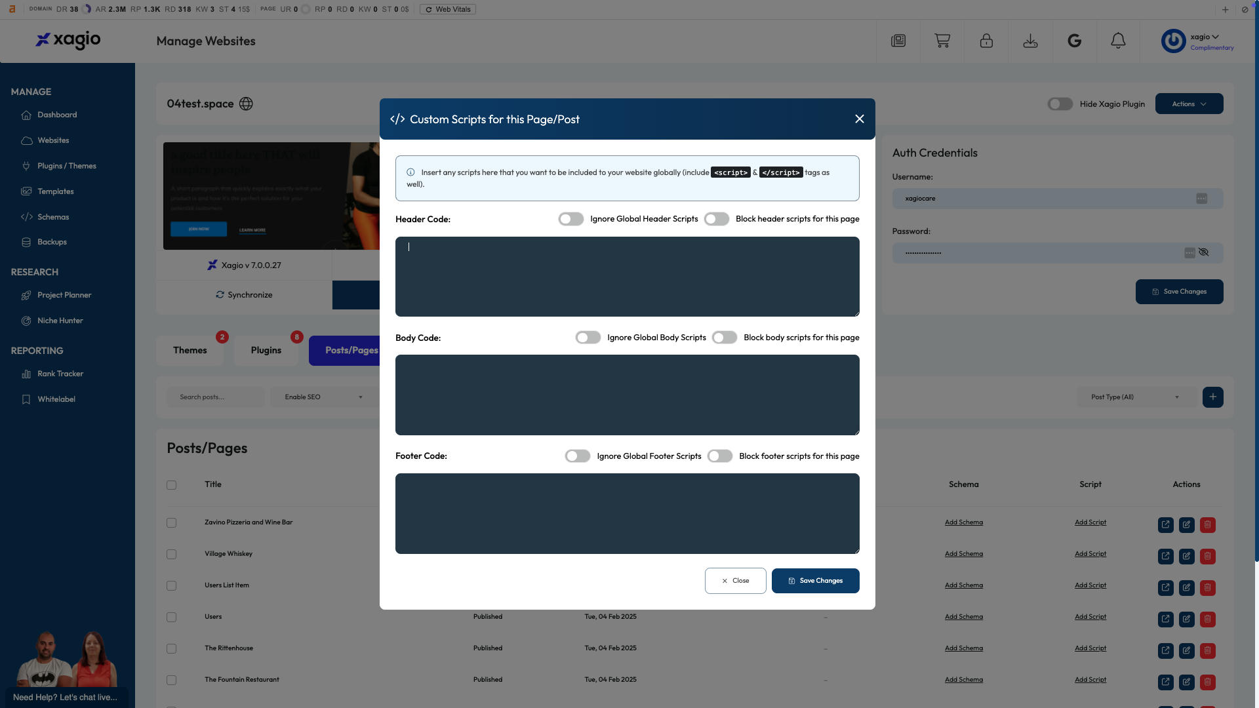Screen dimensions: 1259x708
Task: Click Save Changes in scripts dialog
Action: point(815,580)
